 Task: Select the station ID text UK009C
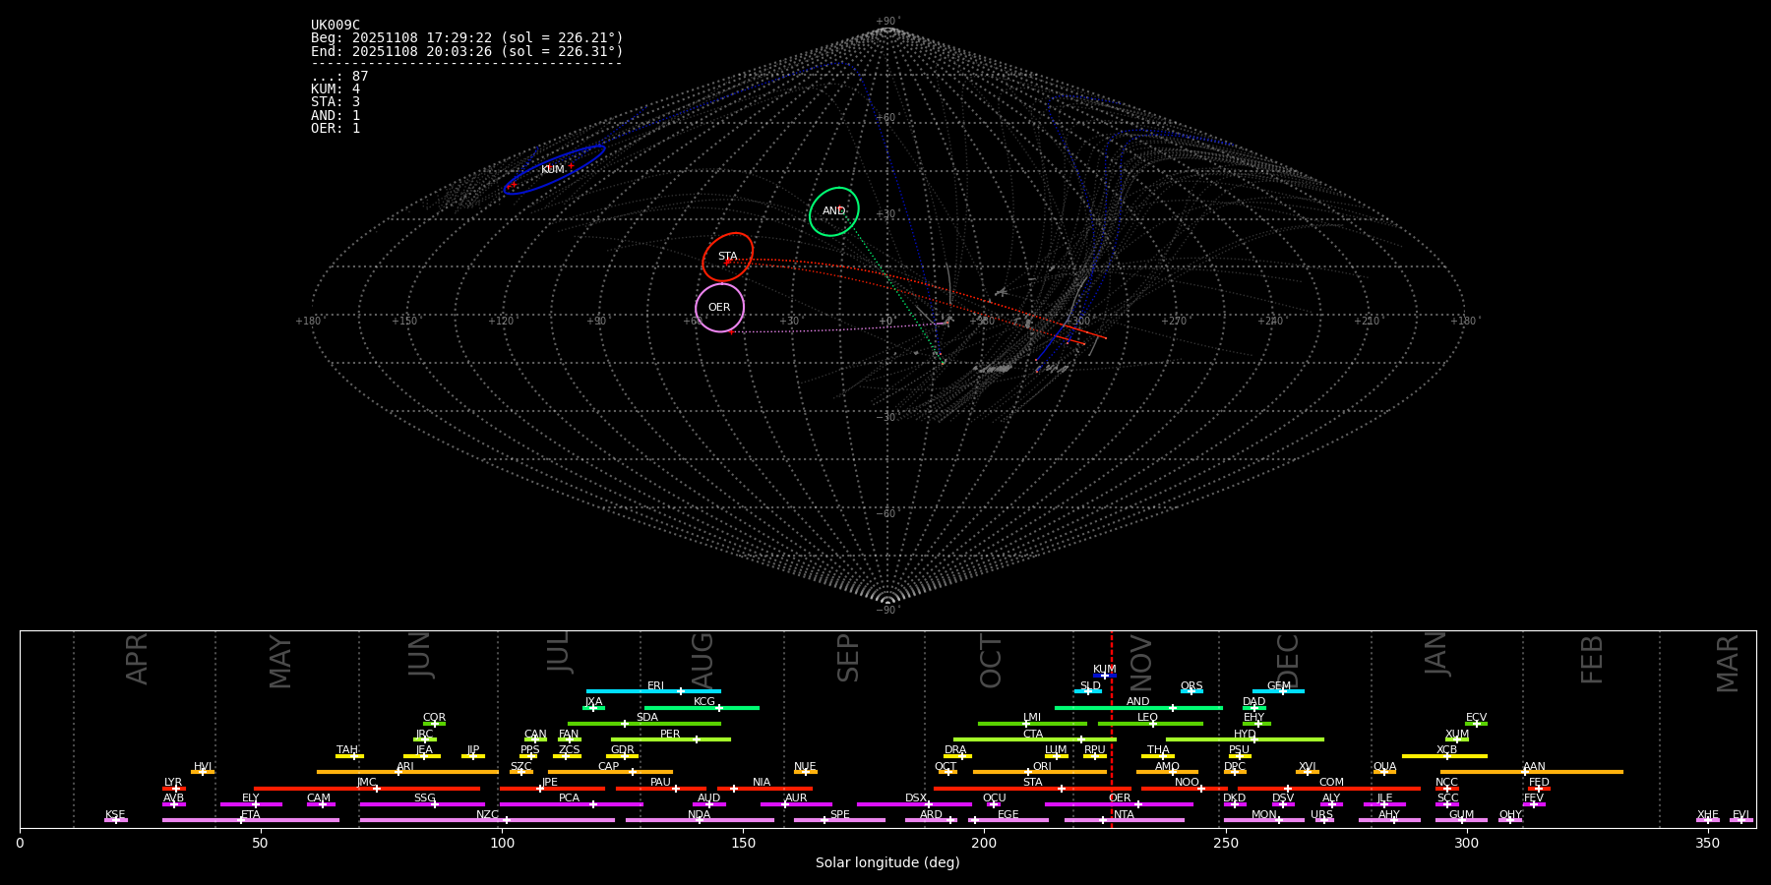(x=336, y=26)
